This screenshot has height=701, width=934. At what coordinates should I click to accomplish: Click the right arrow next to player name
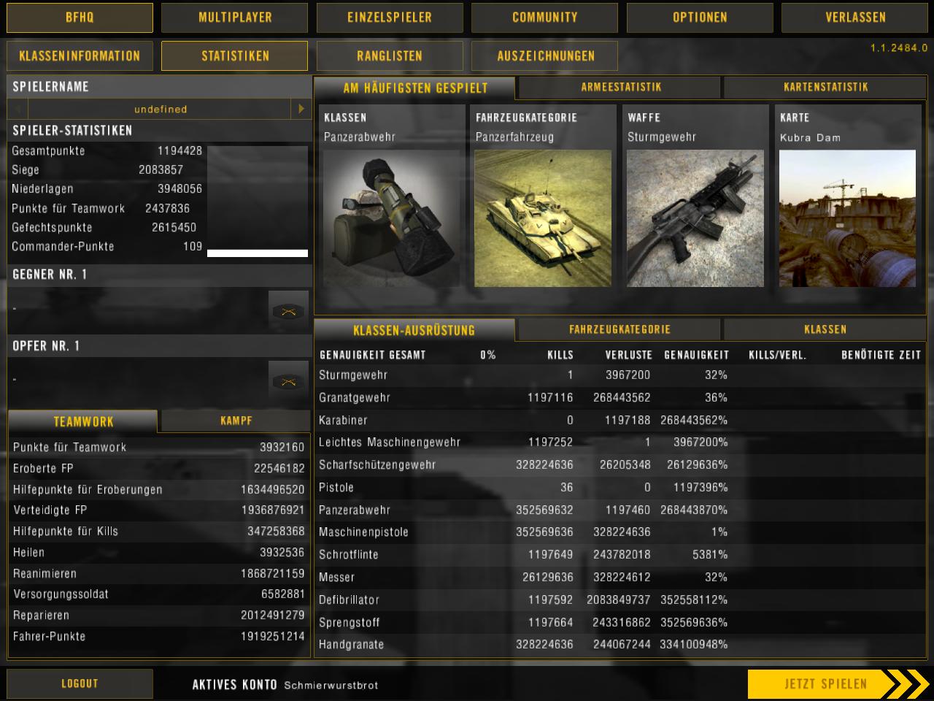pyautogui.click(x=301, y=109)
